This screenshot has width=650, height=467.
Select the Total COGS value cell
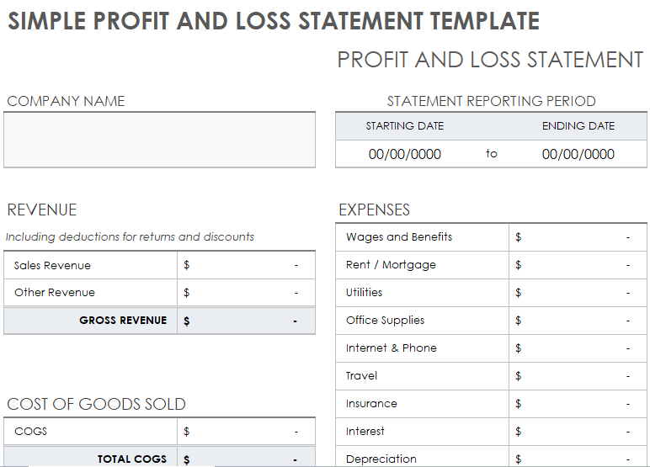246,459
